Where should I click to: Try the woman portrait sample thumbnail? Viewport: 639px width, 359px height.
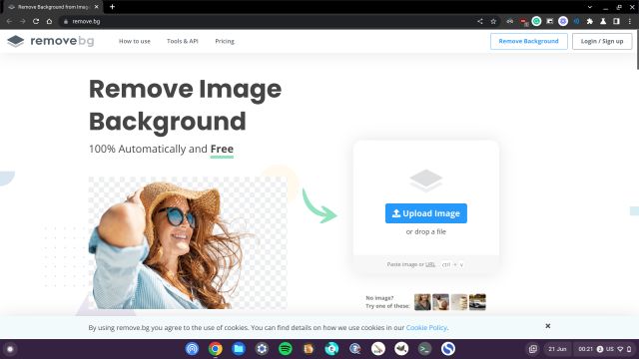pos(422,302)
